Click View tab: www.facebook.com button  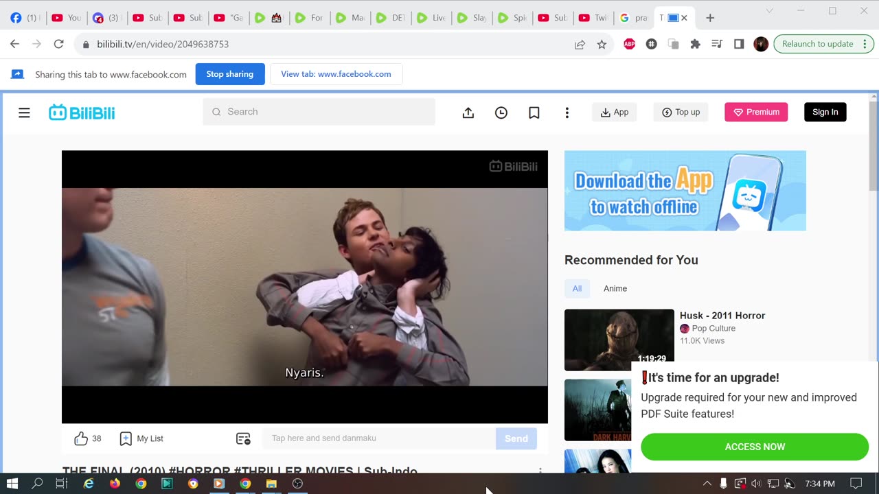(336, 74)
